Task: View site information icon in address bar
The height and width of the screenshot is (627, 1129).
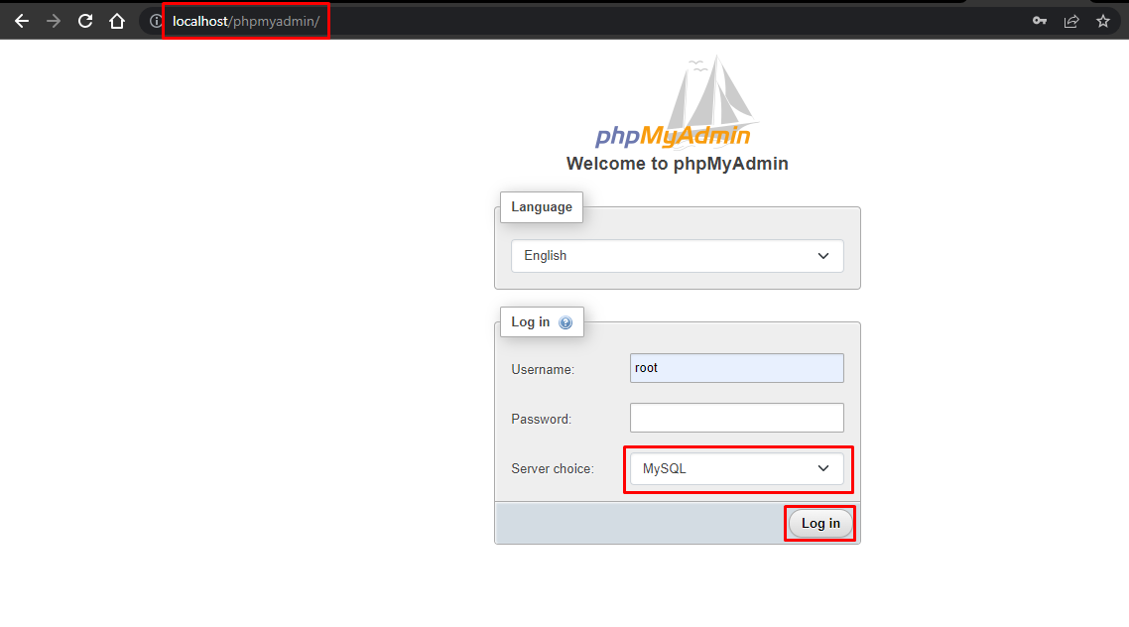Action: 156,21
